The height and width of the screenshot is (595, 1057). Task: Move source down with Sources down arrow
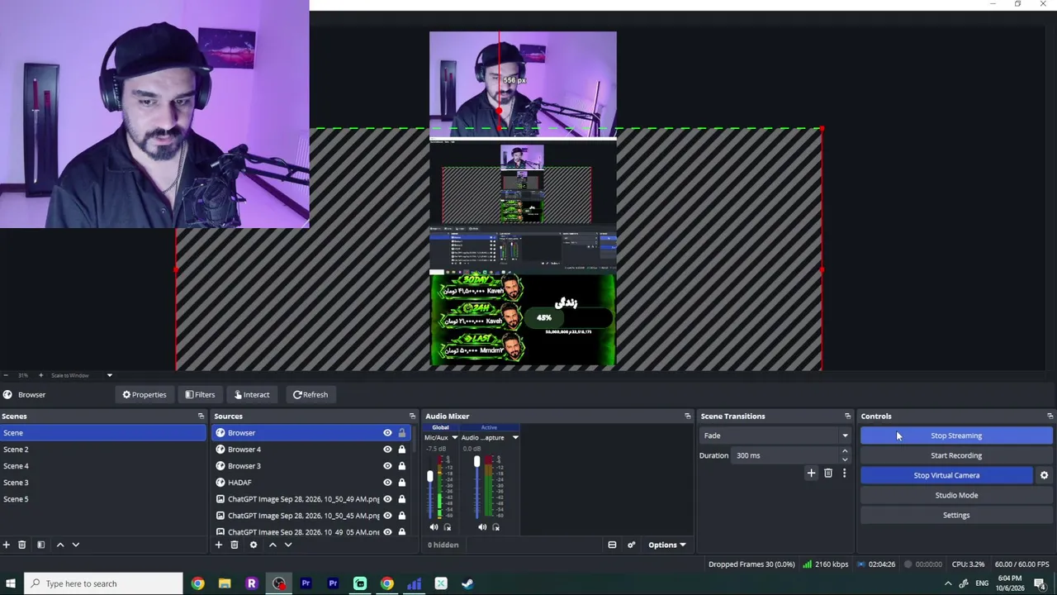(x=288, y=545)
